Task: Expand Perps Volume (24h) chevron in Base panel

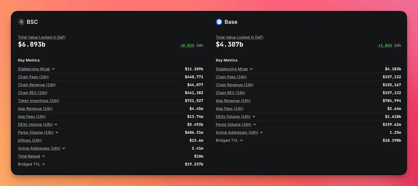Action: [x=255, y=125]
